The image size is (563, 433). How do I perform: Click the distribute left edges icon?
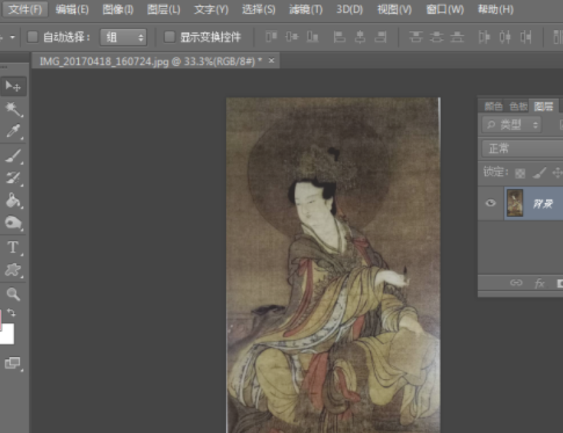coord(484,36)
